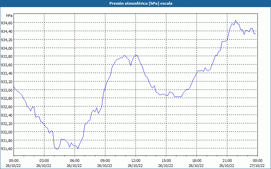Select the 931,80 y-axis value

(6, 140)
